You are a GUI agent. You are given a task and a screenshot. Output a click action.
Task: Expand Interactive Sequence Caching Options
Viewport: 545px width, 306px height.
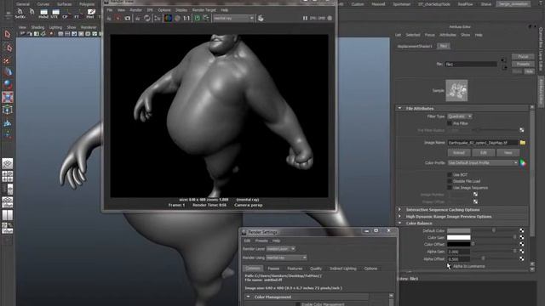pos(399,210)
